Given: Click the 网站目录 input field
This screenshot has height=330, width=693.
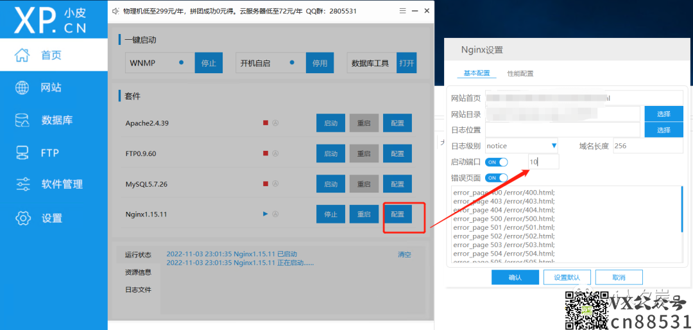Looking at the screenshot, I should (563, 114).
